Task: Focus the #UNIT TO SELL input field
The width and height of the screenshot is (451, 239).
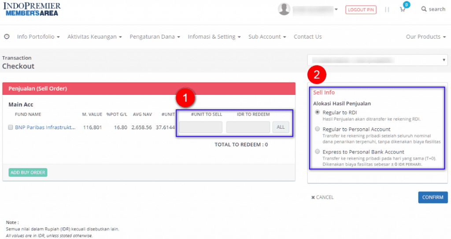Action: tap(200, 127)
